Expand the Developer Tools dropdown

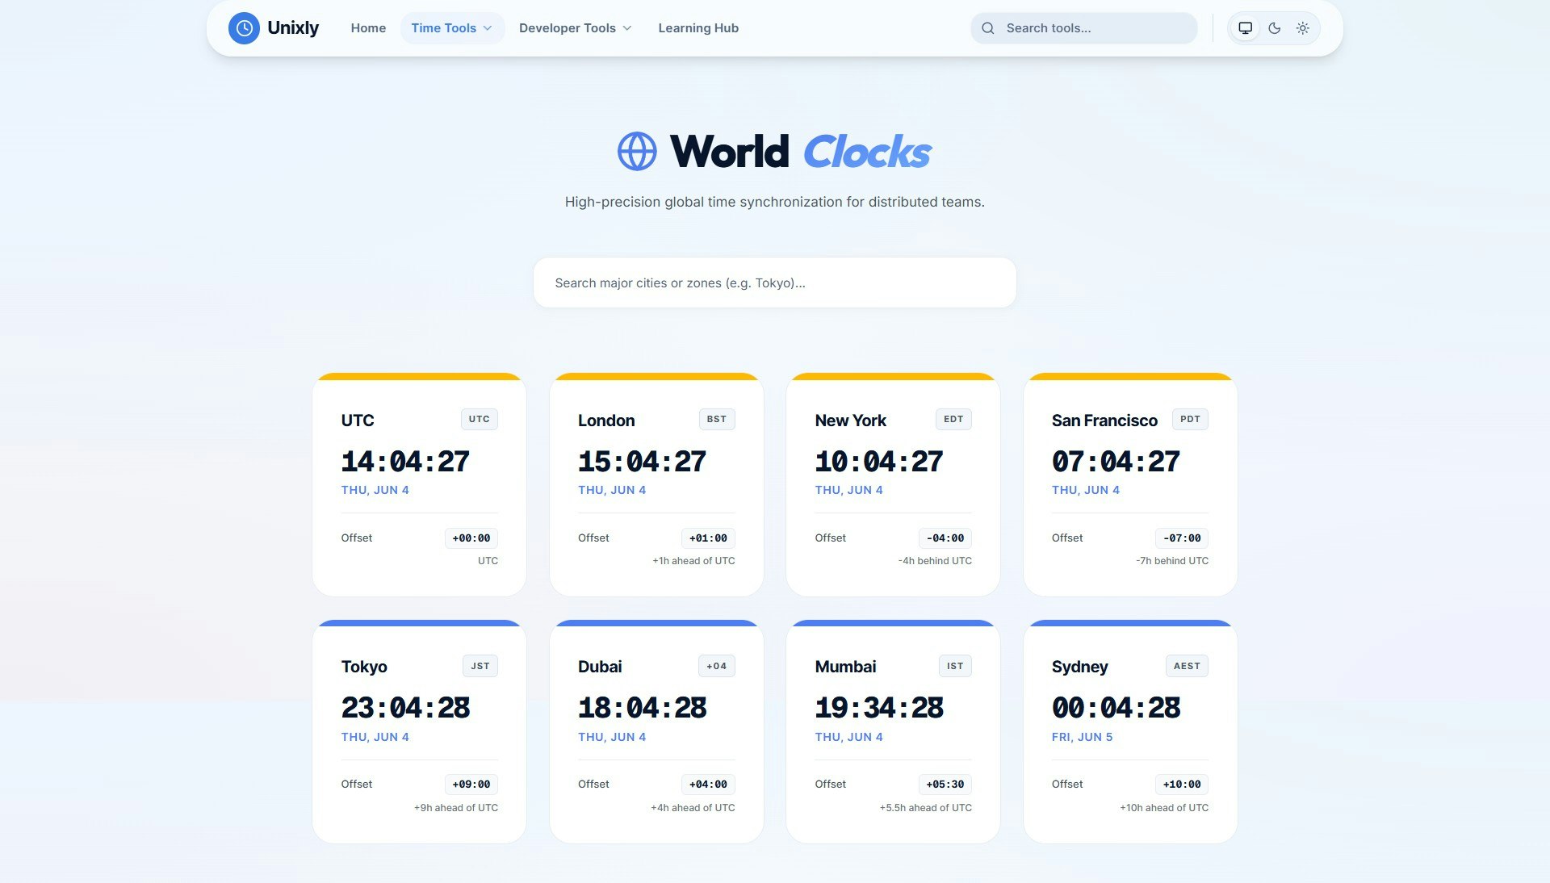pyautogui.click(x=575, y=28)
